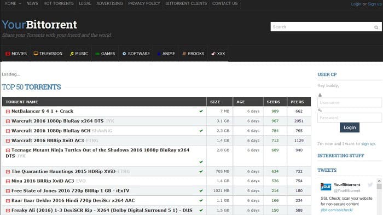383x215 pixels.
Task: Click the tweets widget scroll up arrow
Action: pos(379,181)
